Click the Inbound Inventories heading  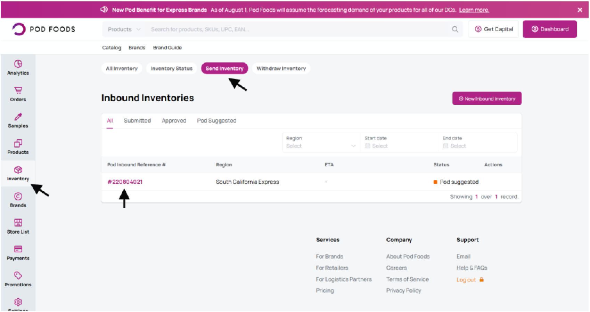[x=148, y=98]
